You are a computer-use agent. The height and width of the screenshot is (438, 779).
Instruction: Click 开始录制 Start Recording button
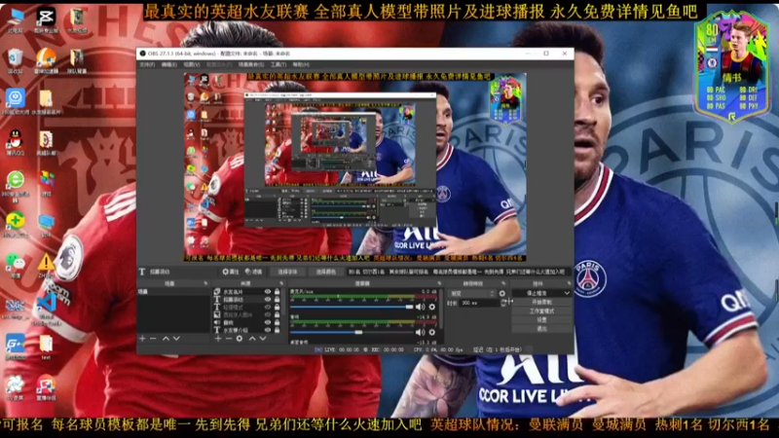tap(541, 302)
